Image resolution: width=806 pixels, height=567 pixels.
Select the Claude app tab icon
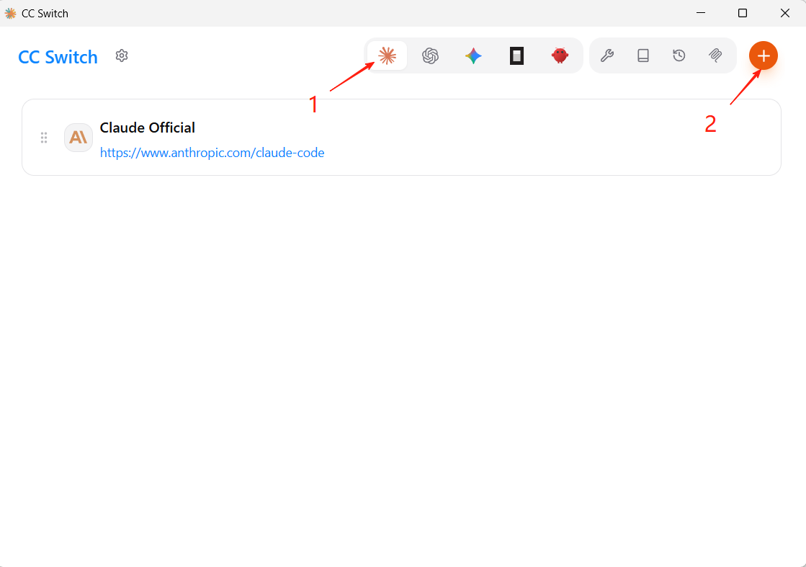point(387,55)
